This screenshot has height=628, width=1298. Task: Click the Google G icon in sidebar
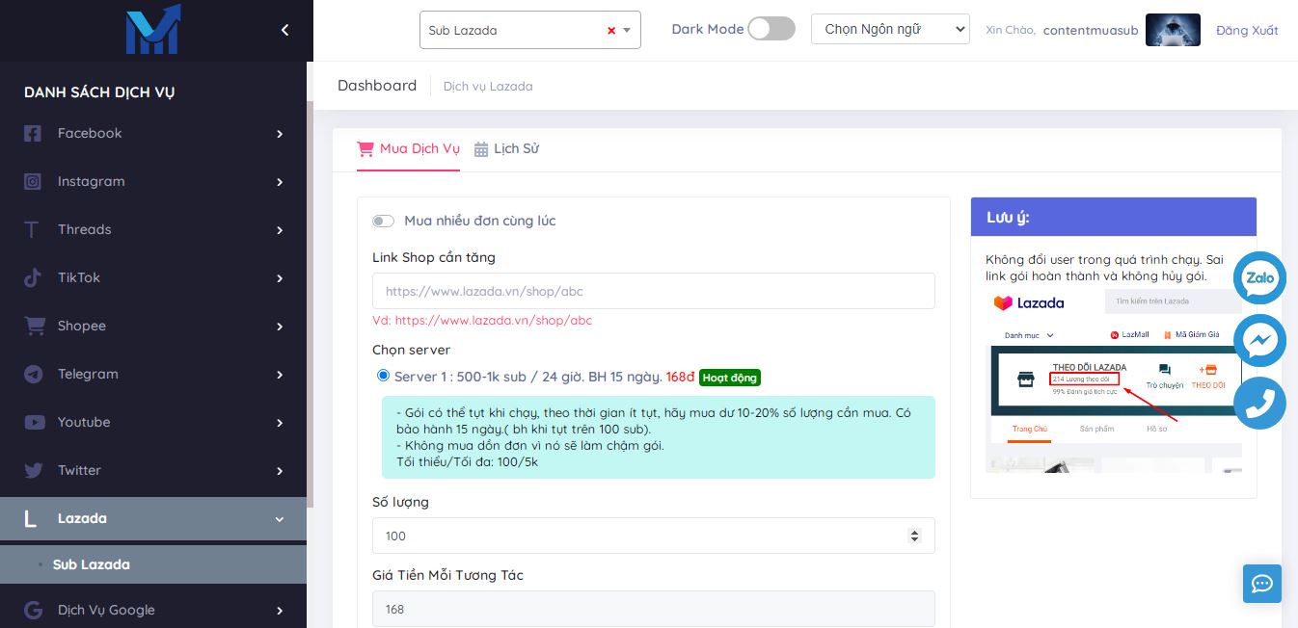33,610
